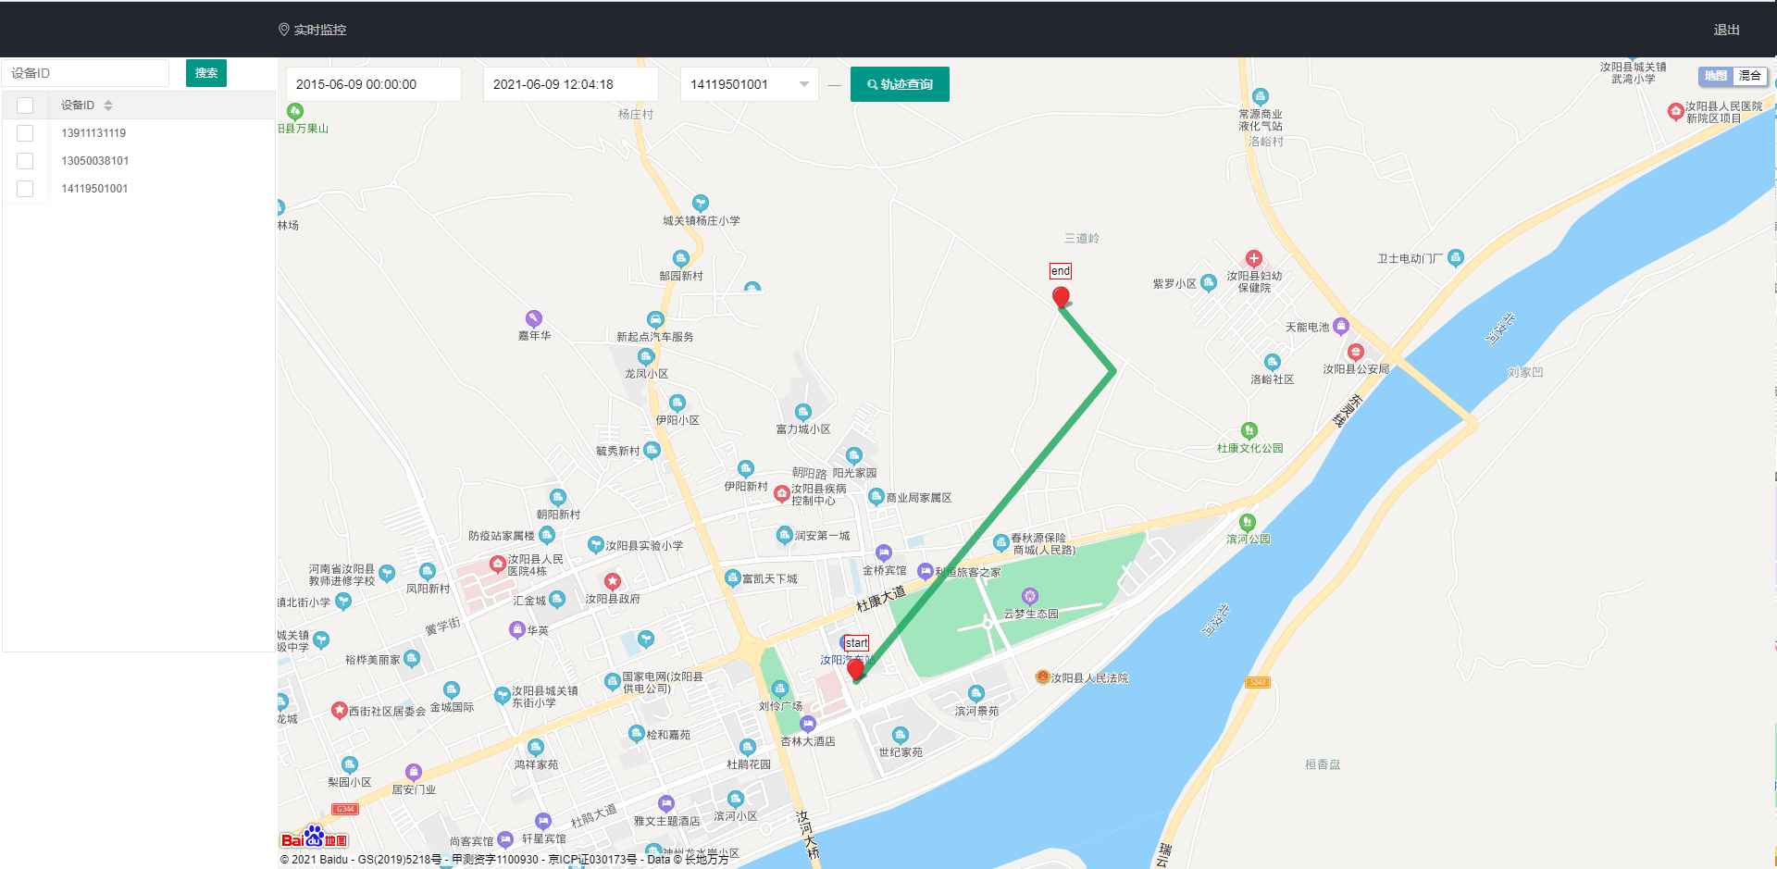Click the 设备ID search input field

(85, 72)
